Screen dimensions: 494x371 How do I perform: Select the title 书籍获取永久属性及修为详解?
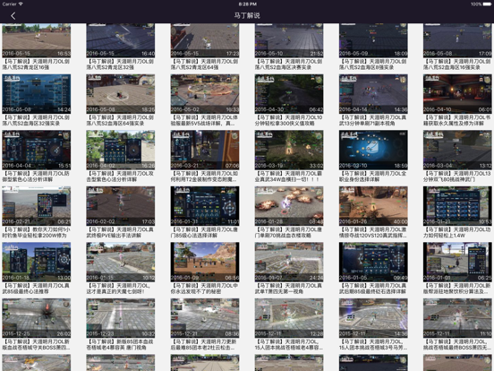coord(457,120)
